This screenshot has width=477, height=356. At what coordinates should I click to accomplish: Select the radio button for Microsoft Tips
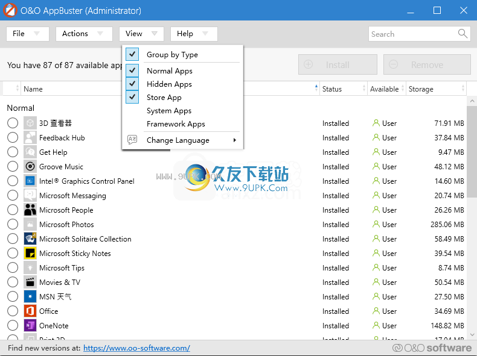[x=13, y=267]
